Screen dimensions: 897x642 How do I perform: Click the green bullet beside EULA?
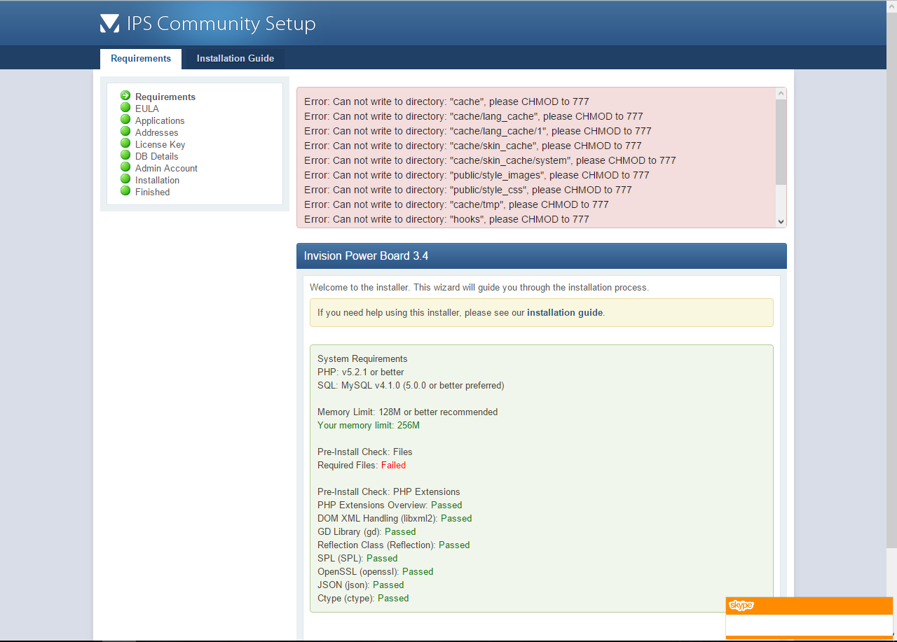click(125, 108)
